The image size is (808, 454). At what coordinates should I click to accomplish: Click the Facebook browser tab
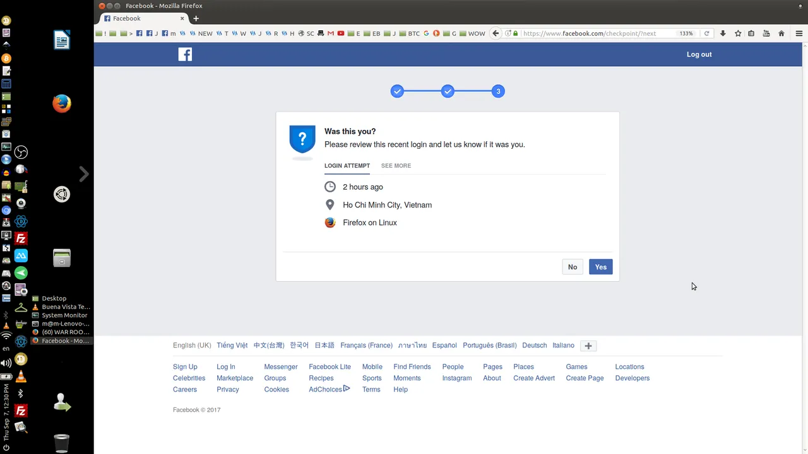click(144, 18)
